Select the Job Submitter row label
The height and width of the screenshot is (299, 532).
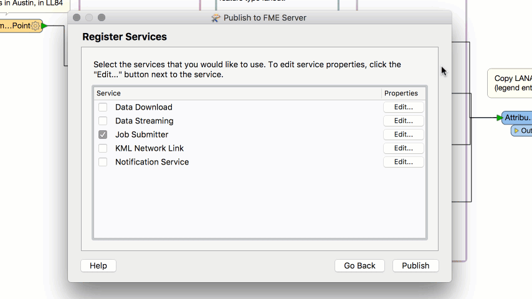pyautogui.click(x=142, y=135)
